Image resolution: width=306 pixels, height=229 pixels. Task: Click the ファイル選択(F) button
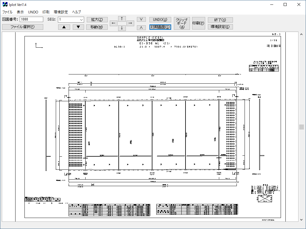[x=23, y=27]
